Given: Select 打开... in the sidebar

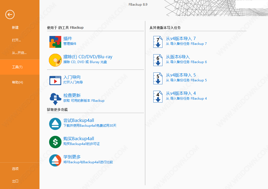Looking at the screenshot, I should point(16,40).
